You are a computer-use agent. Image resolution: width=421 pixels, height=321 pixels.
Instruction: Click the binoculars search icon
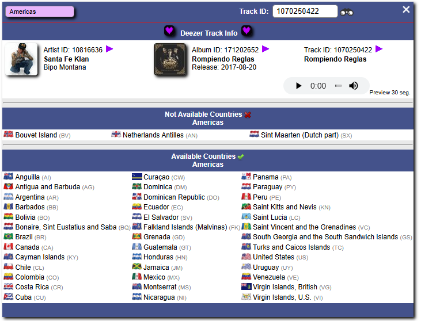(346, 12)
